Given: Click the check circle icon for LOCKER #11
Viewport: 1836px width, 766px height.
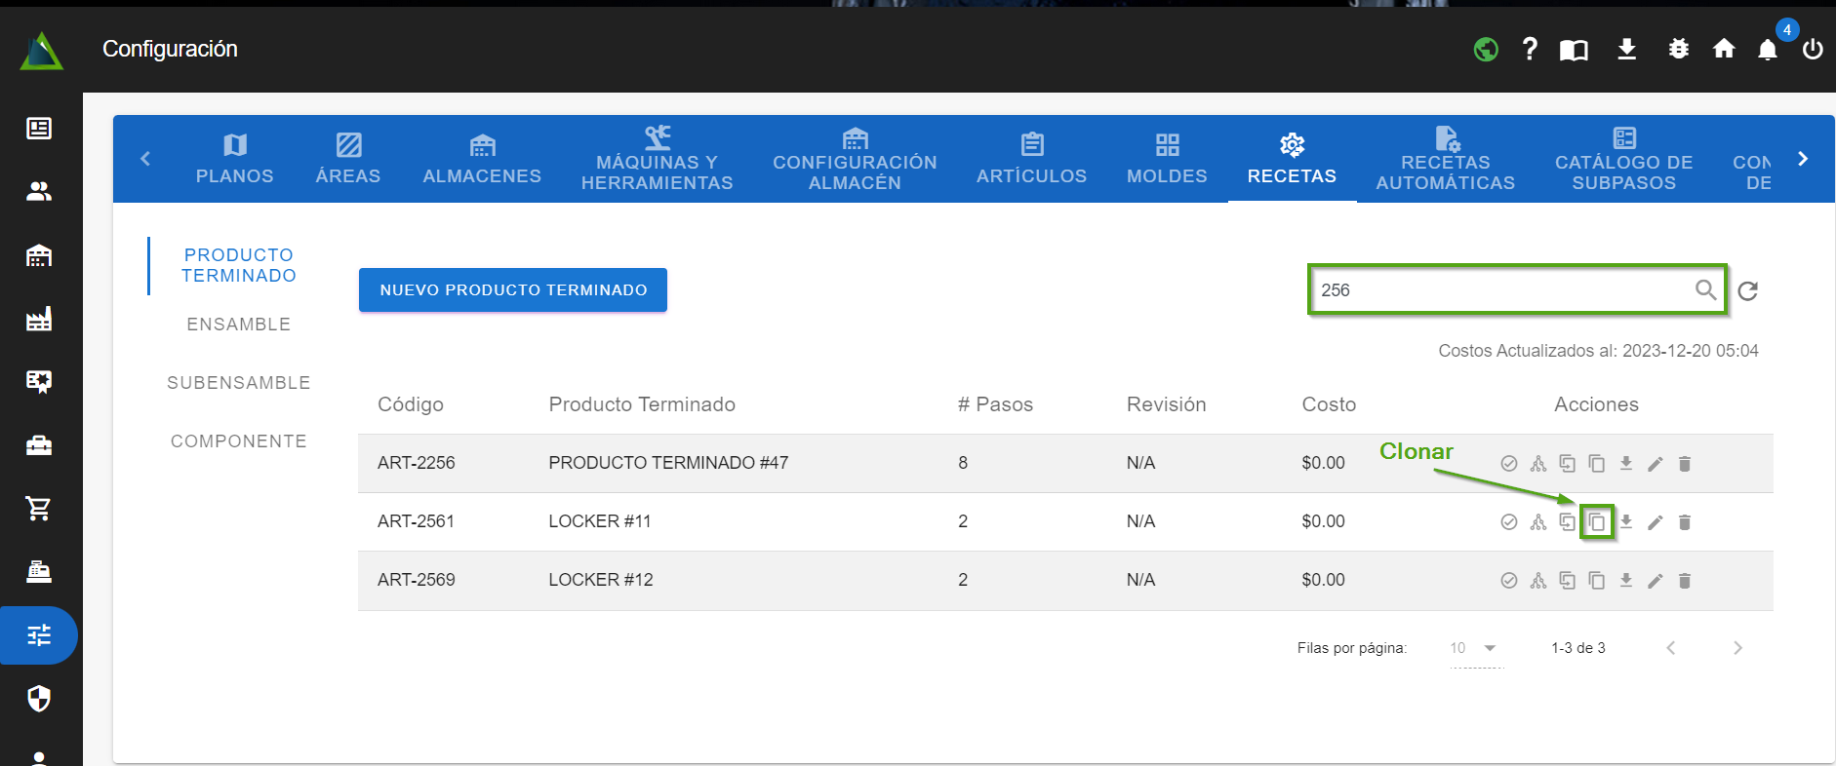Looking at the screenshot, I should (x=1508, y=522).
